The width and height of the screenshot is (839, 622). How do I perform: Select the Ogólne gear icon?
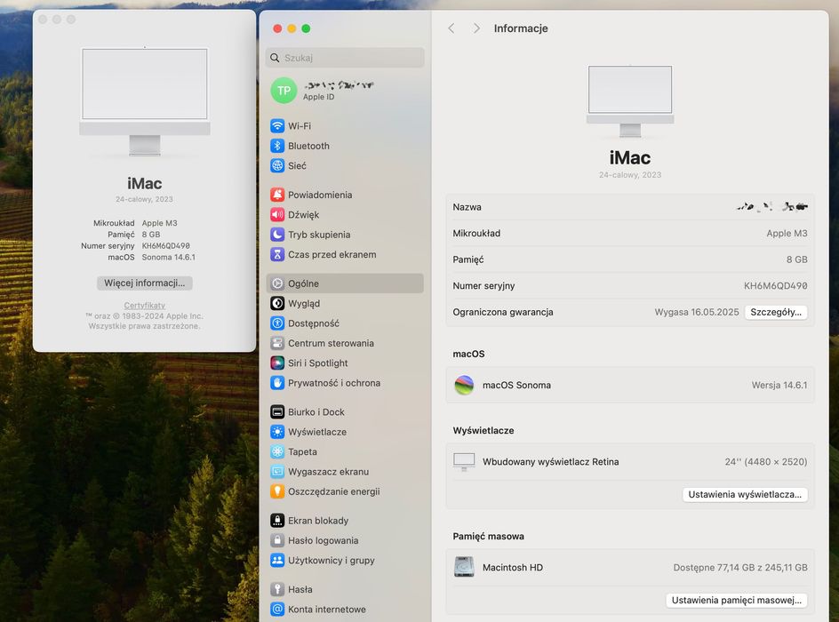tap(277, 283)
